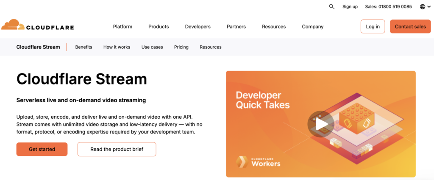Click the Sign up link
Image resolution: width=434 pixels, height=180 pixels.
coord(350,7)
